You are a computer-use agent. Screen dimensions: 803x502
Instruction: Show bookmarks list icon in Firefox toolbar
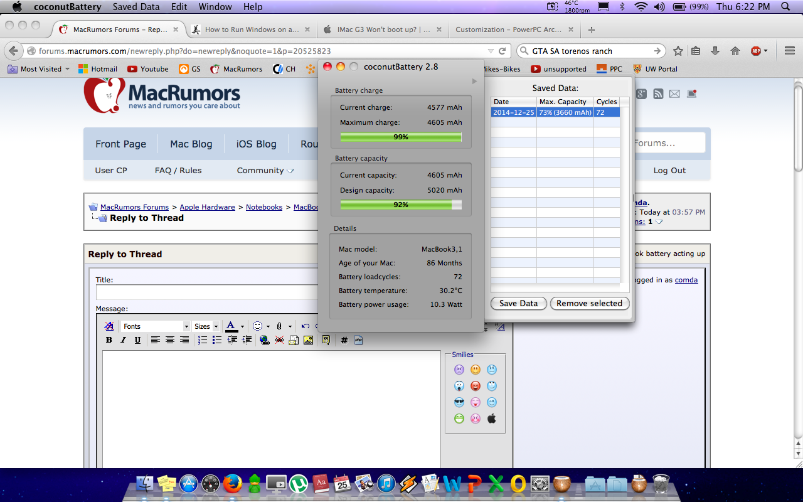tap(696, 51)
